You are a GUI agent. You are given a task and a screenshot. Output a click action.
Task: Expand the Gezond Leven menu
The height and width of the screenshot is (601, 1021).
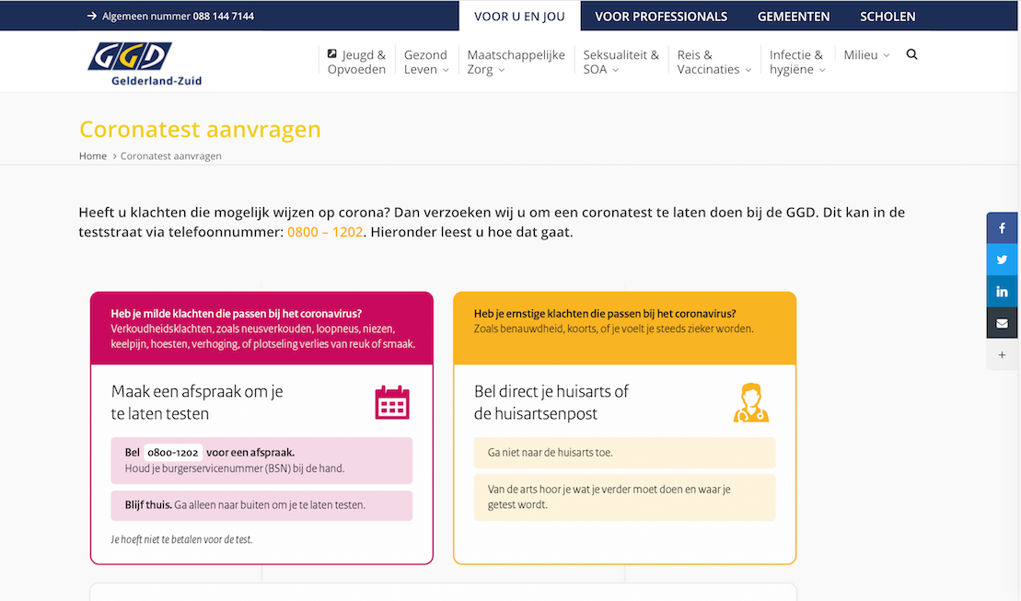coord(425,62)
